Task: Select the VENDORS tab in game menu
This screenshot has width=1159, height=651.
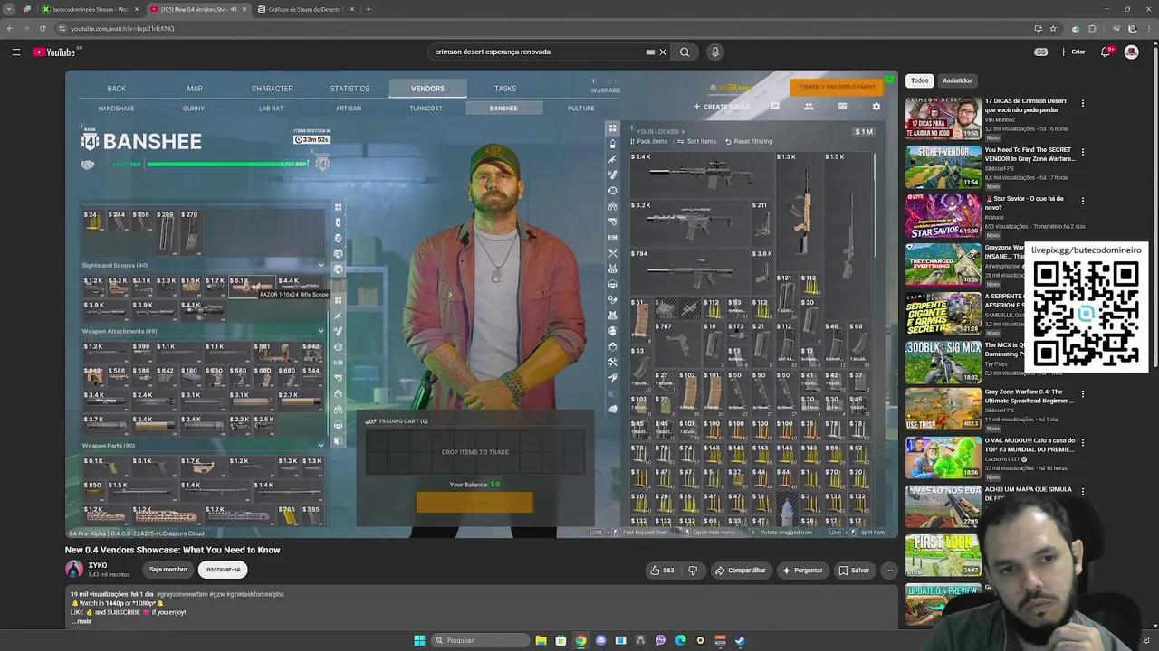Action: [427, 89]
